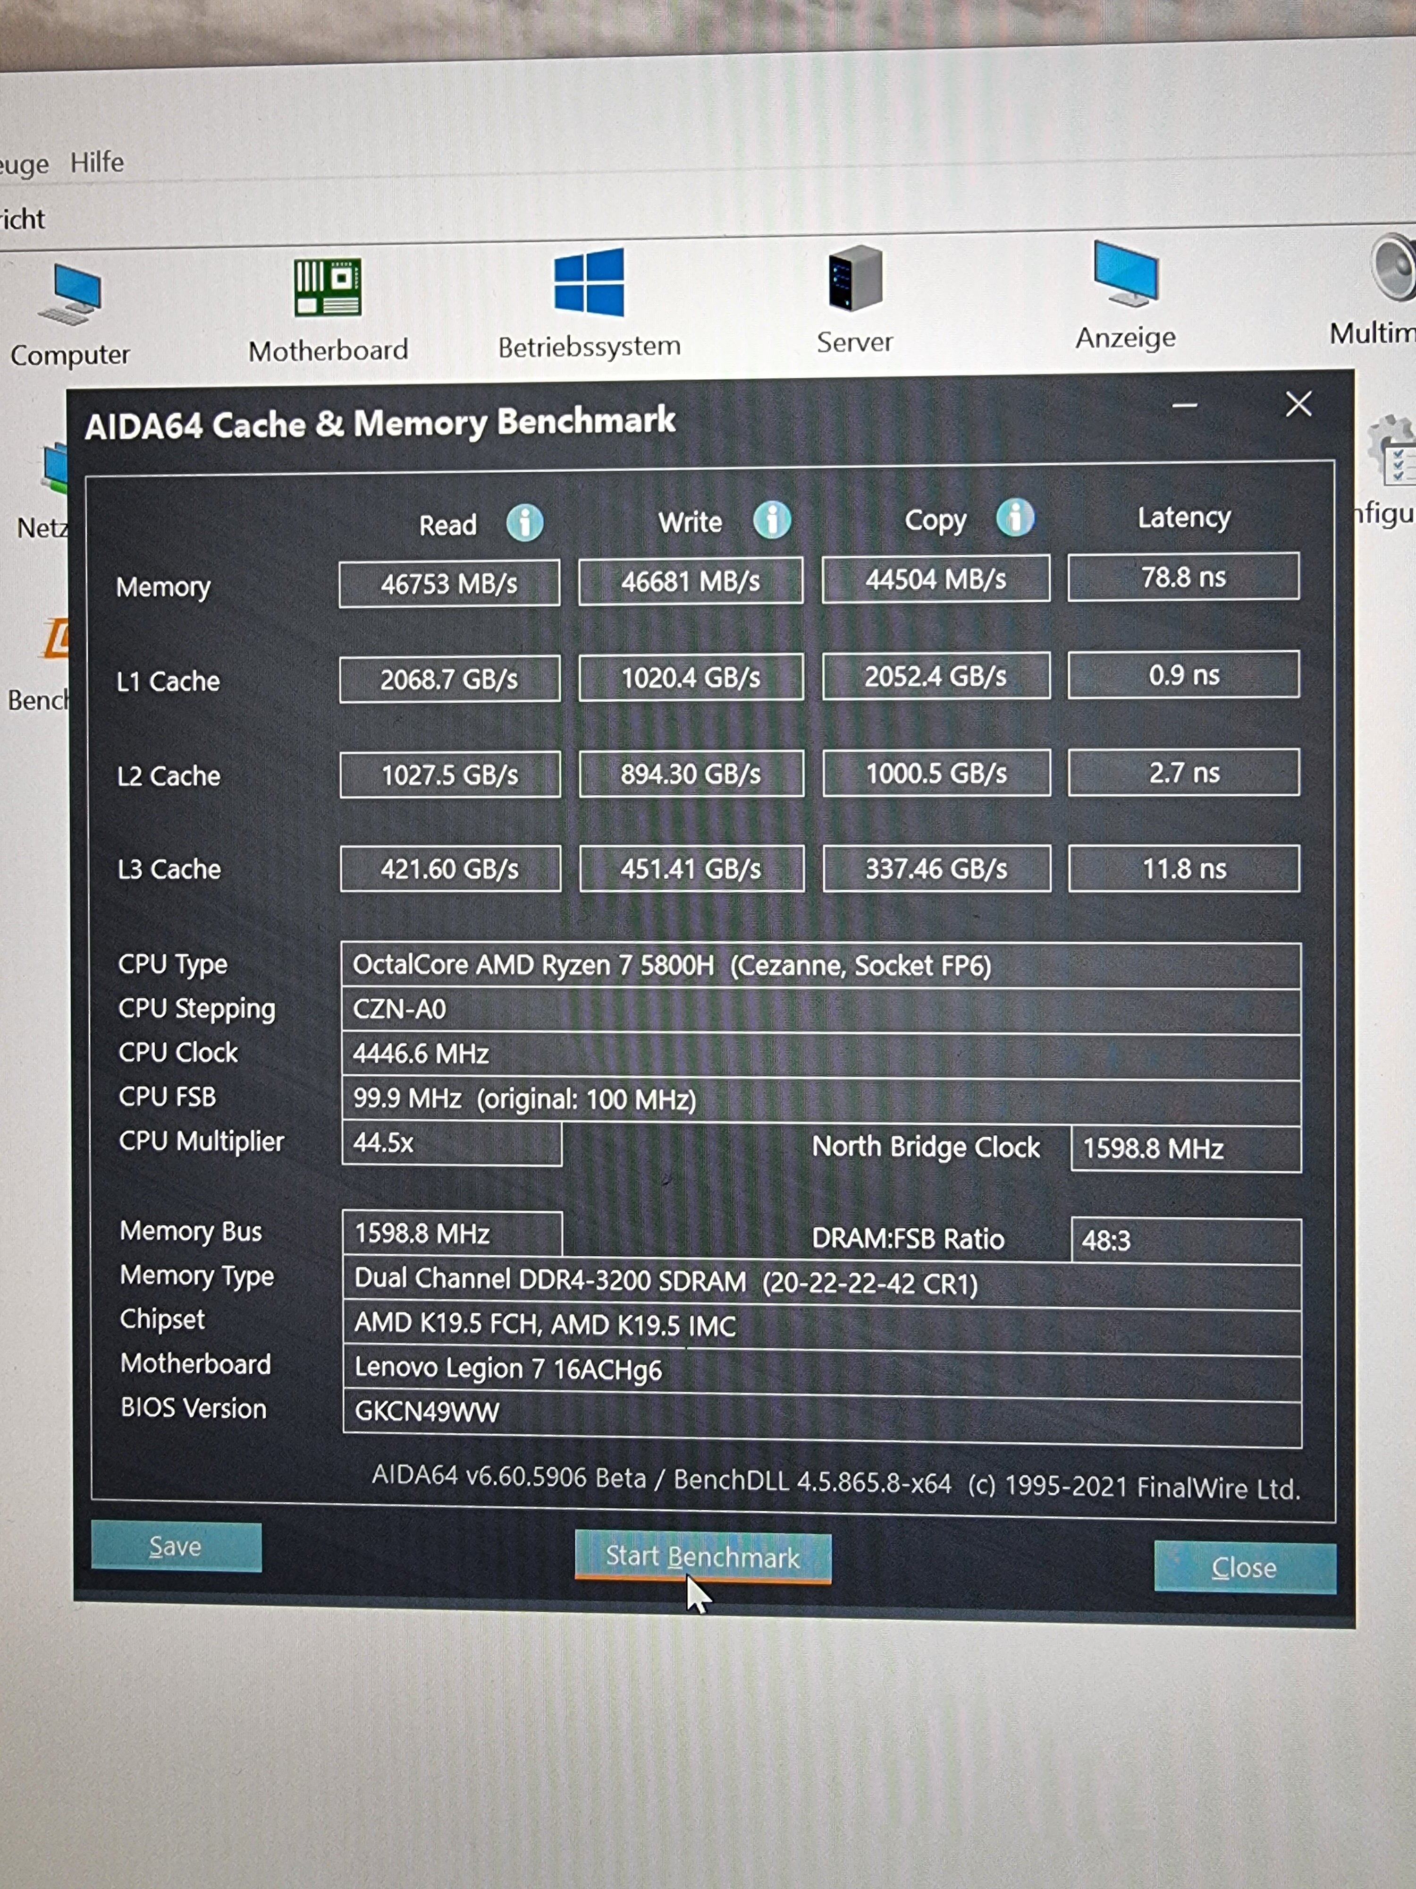
Task: Click the L3 Cache row label
Action: click(x=169, y=868)
